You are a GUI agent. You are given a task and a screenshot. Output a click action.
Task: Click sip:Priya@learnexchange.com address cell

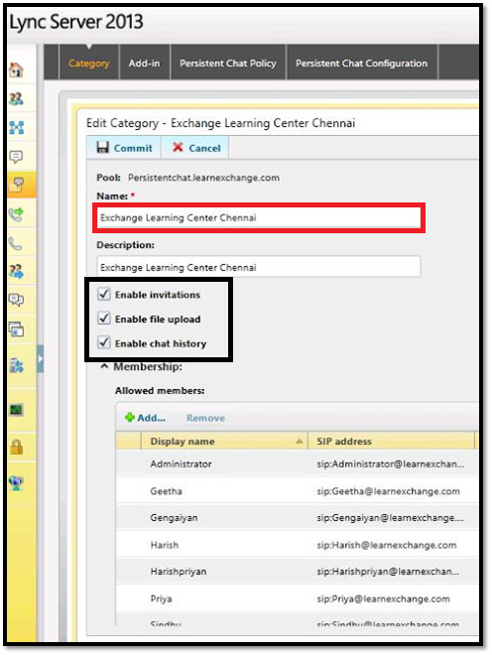[384, 599]
